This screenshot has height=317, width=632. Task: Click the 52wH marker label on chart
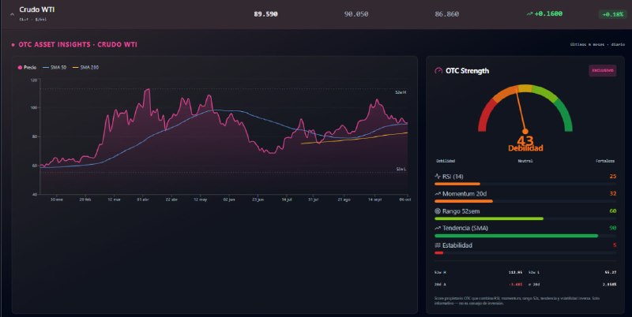click(x=401, y=92)
